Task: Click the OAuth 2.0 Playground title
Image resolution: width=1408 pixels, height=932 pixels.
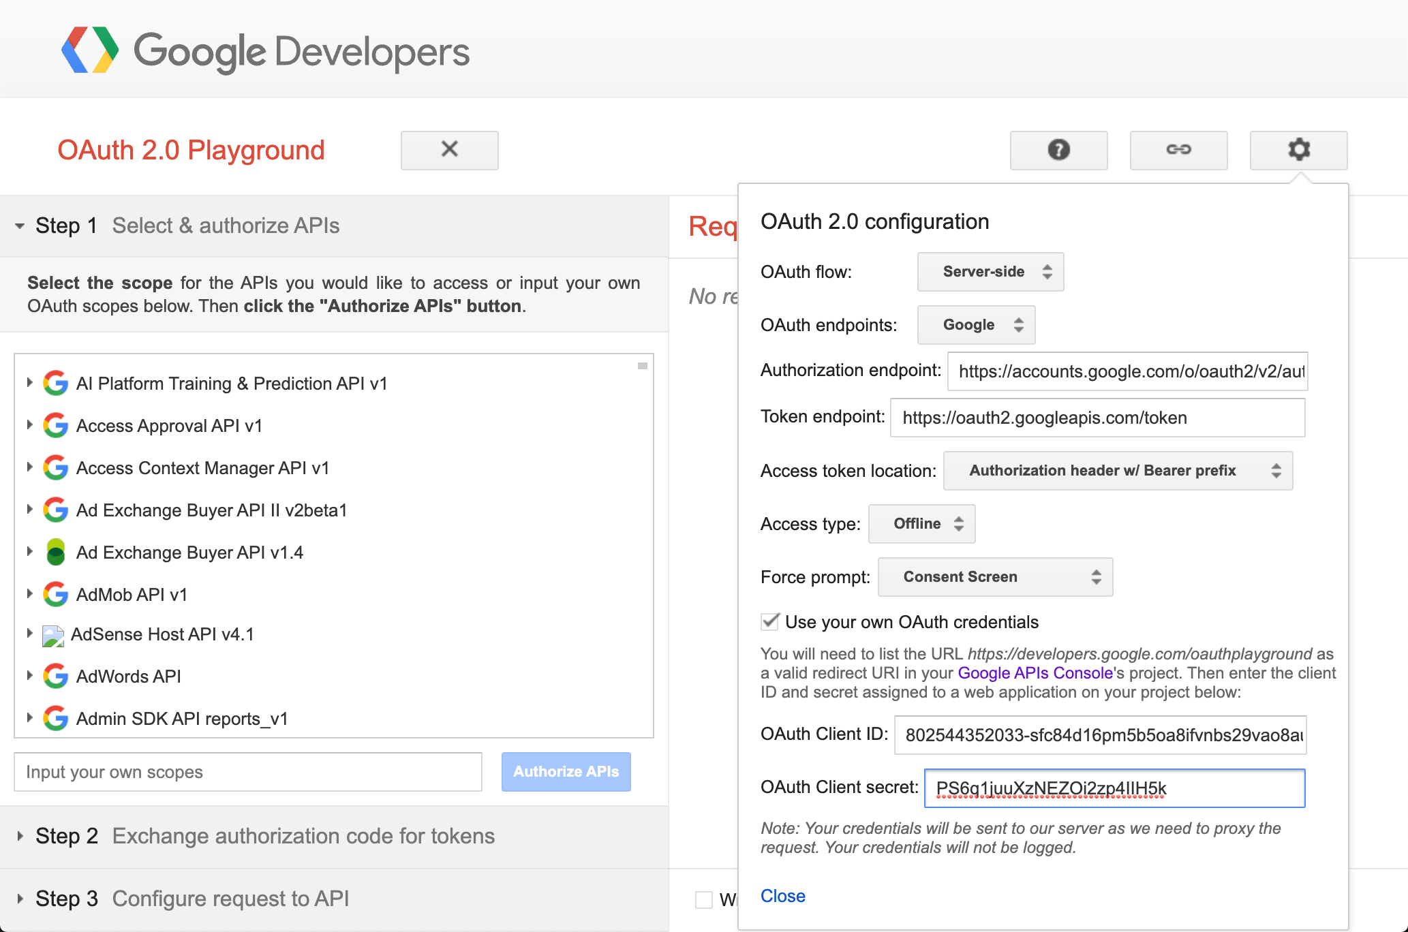Action: pyautogui.click(x=191, y=151)
